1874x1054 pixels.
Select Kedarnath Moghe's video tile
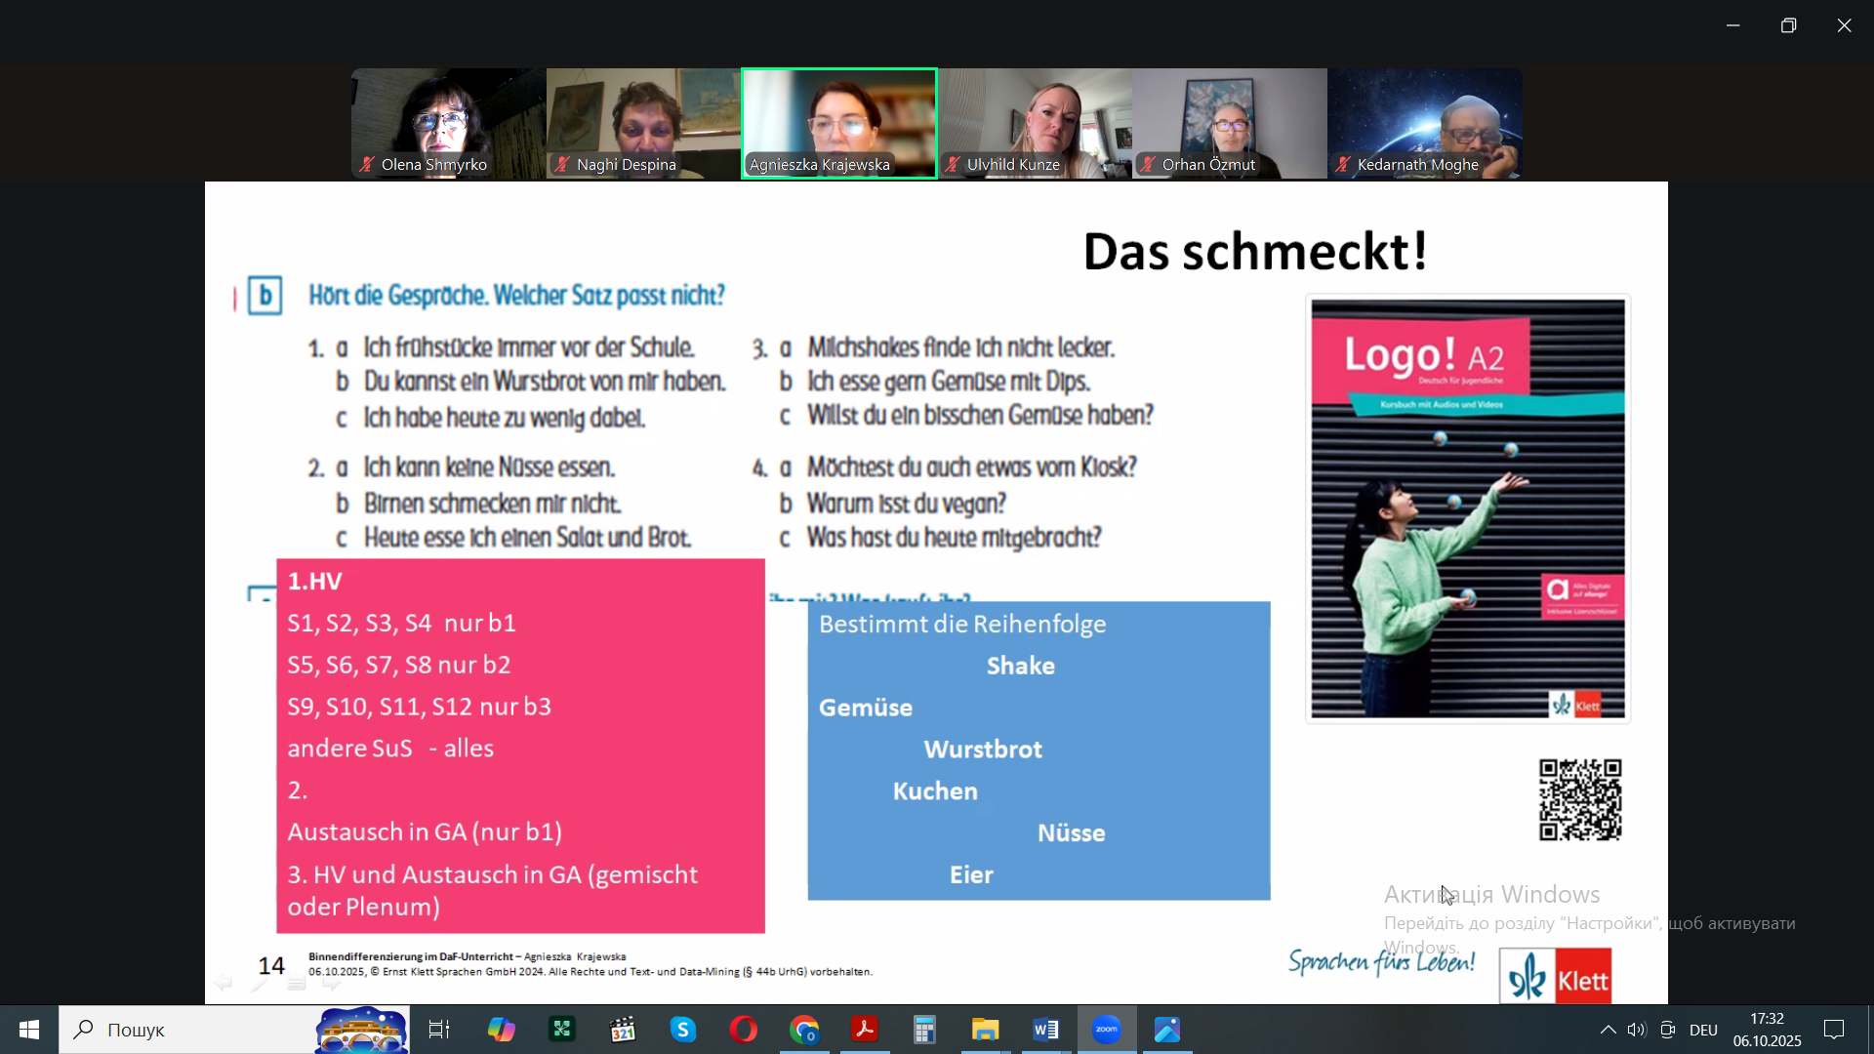pyautogui.click(x=1424, y=123)
